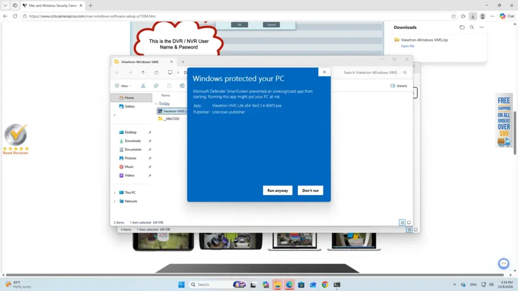
Task: Click the Rename icon in File Explorer toolbar
Action: (182, 86)
